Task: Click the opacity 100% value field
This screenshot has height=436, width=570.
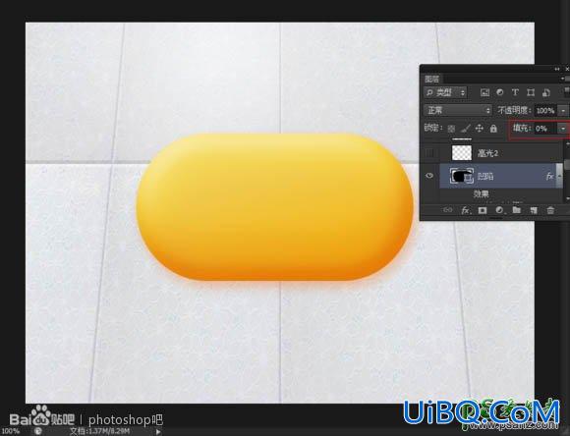Action: click(x=546, y=110)
